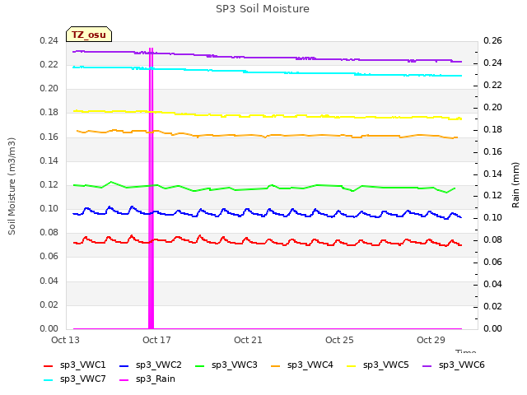Toggle the sp3_VWC6 legend entry

click(x=454, y=365)
